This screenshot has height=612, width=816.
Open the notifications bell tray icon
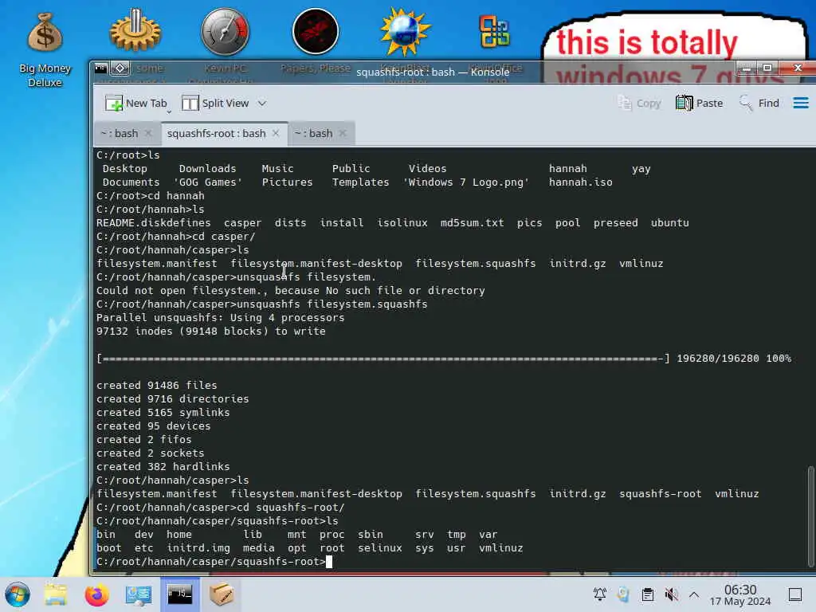click(599, 594)
